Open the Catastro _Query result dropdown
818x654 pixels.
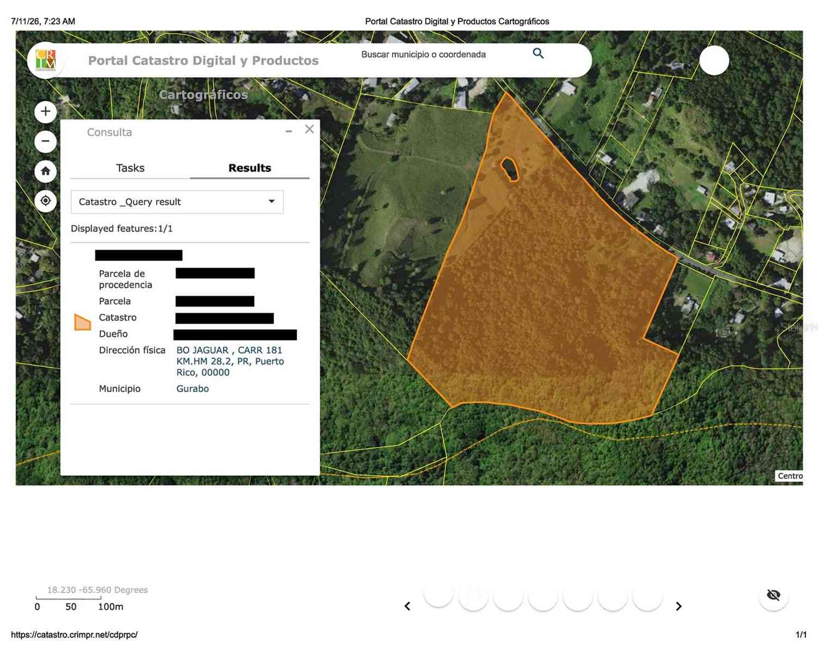(177, 202)
